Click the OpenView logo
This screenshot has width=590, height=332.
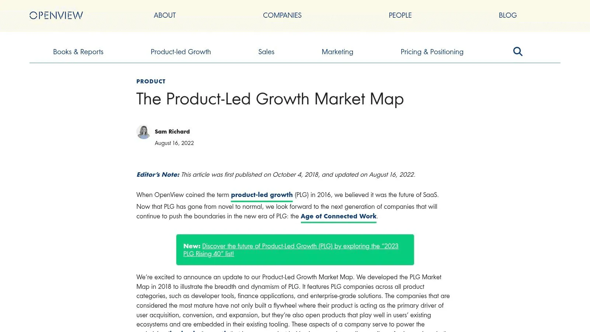click(56, 15)
